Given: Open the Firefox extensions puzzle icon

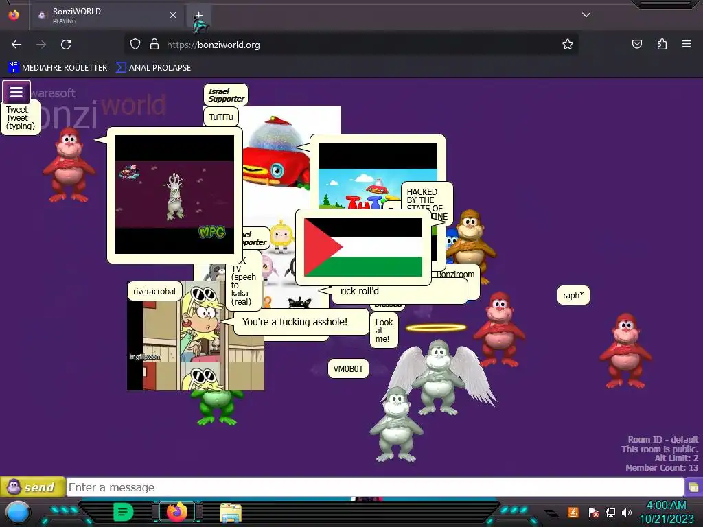Looking at the screenshot, I should tap(662, 45).
